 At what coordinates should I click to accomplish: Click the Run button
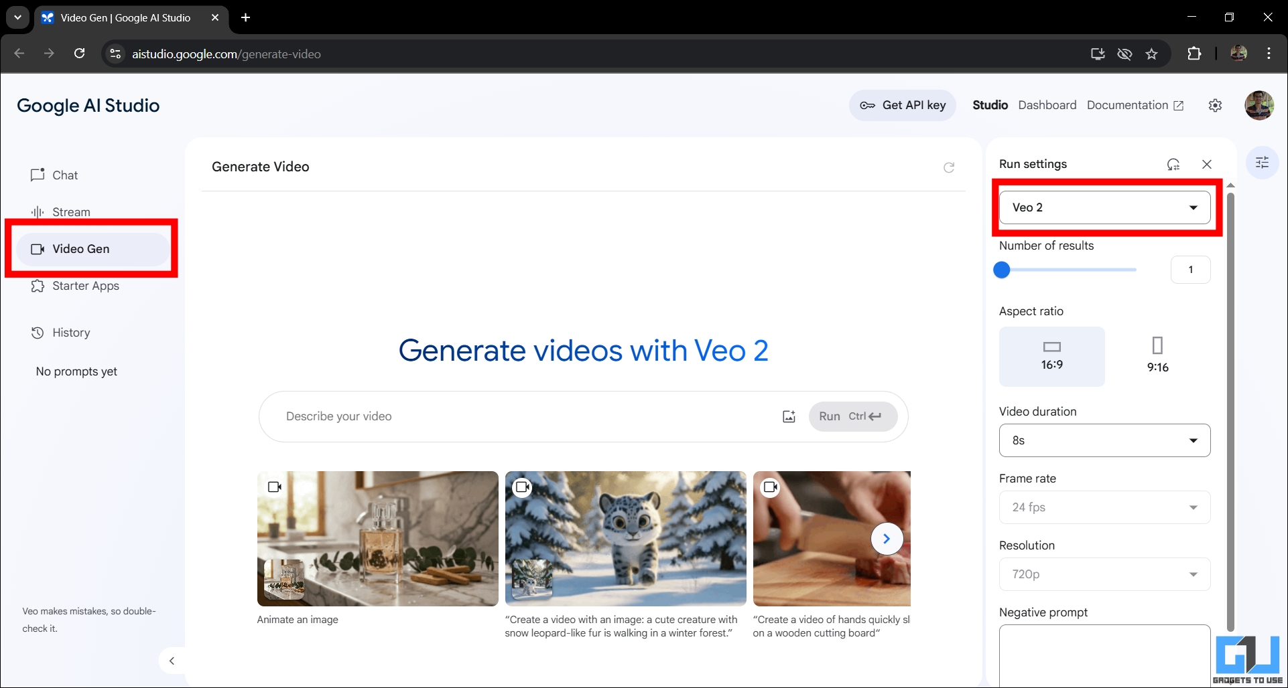coord(852,416)
